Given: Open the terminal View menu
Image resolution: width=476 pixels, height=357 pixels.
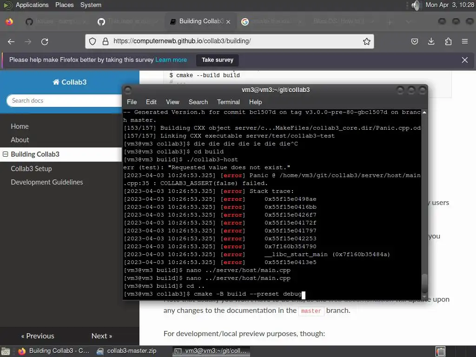Looking at the screenshot, I should pos(172,102).
